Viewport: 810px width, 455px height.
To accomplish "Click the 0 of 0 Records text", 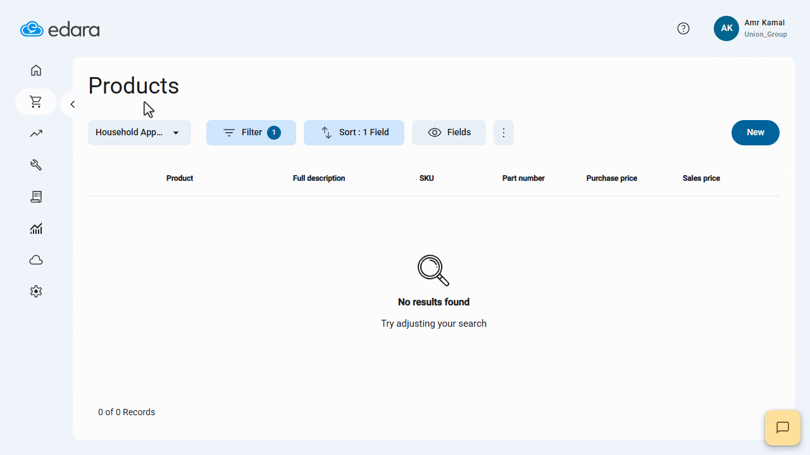I will click(x=127, y=412).
